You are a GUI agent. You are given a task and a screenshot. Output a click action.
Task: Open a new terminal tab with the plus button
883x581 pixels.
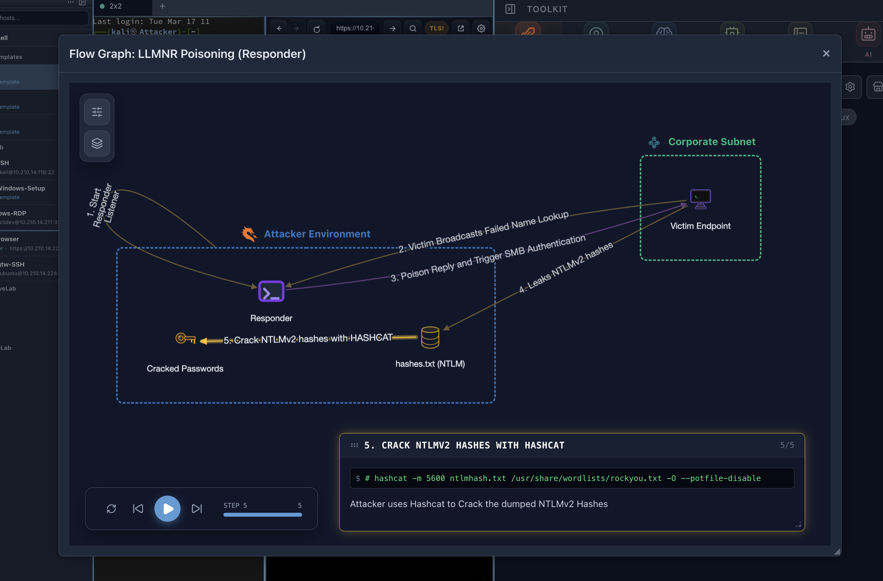(163, 6)
